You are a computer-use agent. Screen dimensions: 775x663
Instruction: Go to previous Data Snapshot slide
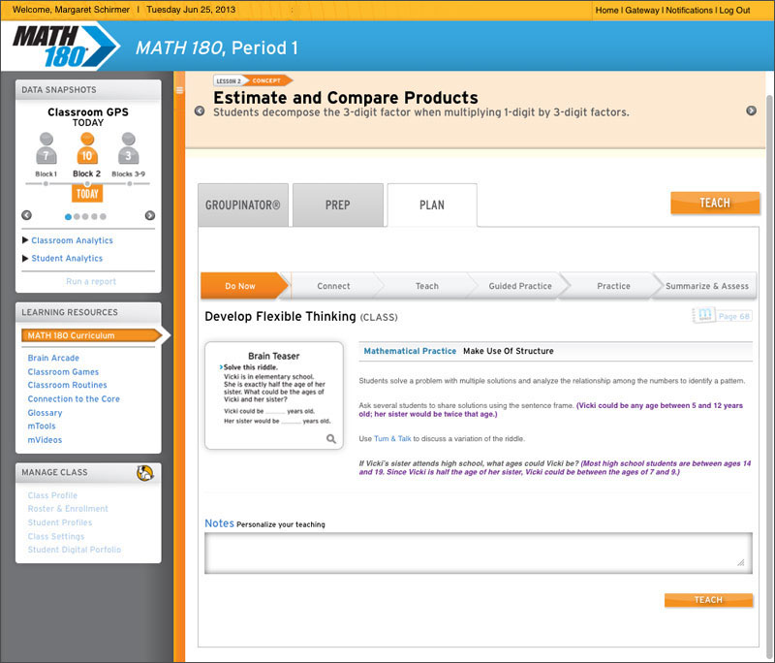pos(27,215)
